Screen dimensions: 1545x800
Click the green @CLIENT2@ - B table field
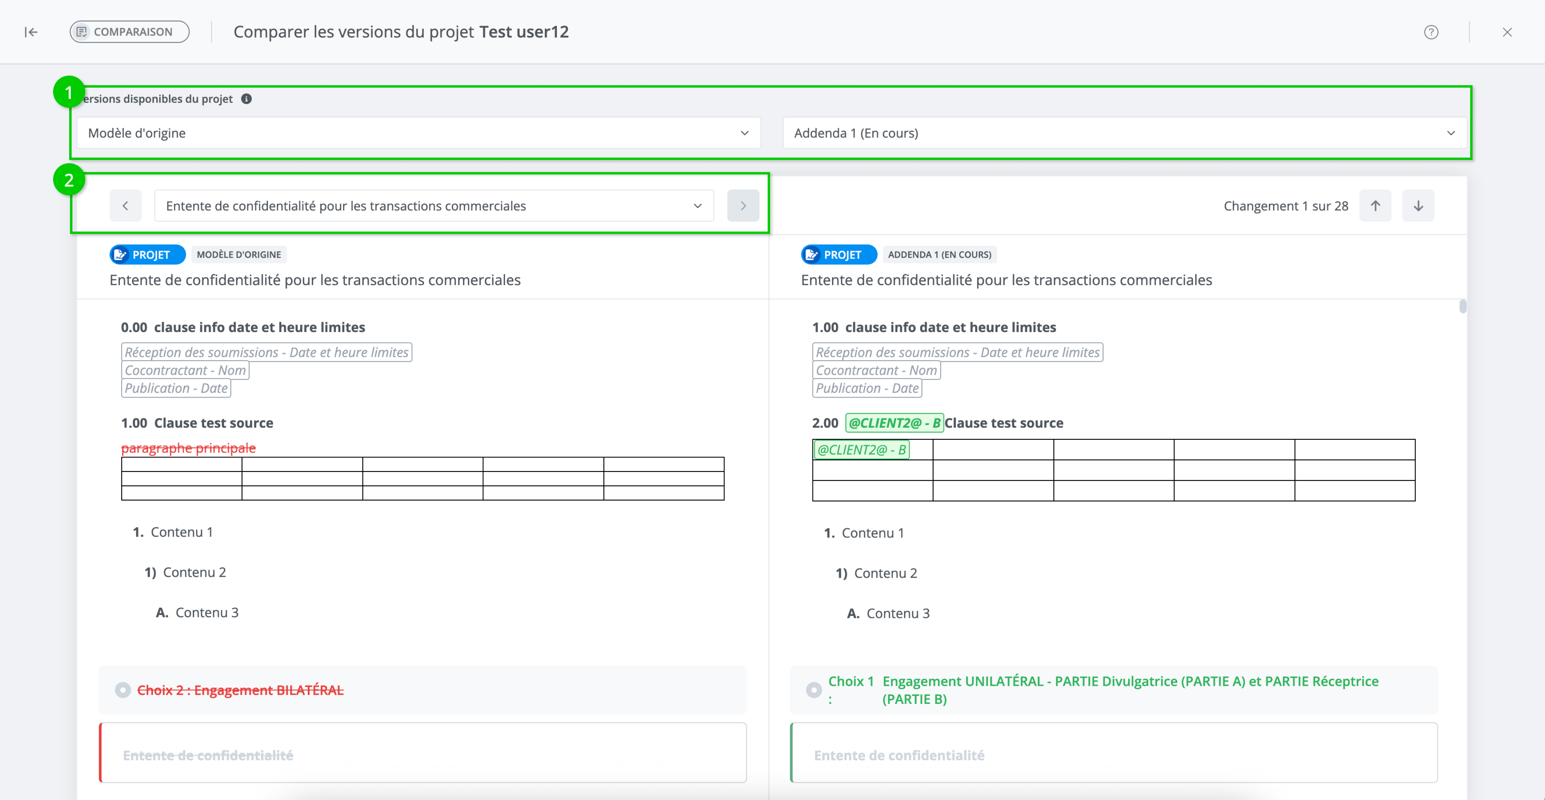[x=861, y=450]
